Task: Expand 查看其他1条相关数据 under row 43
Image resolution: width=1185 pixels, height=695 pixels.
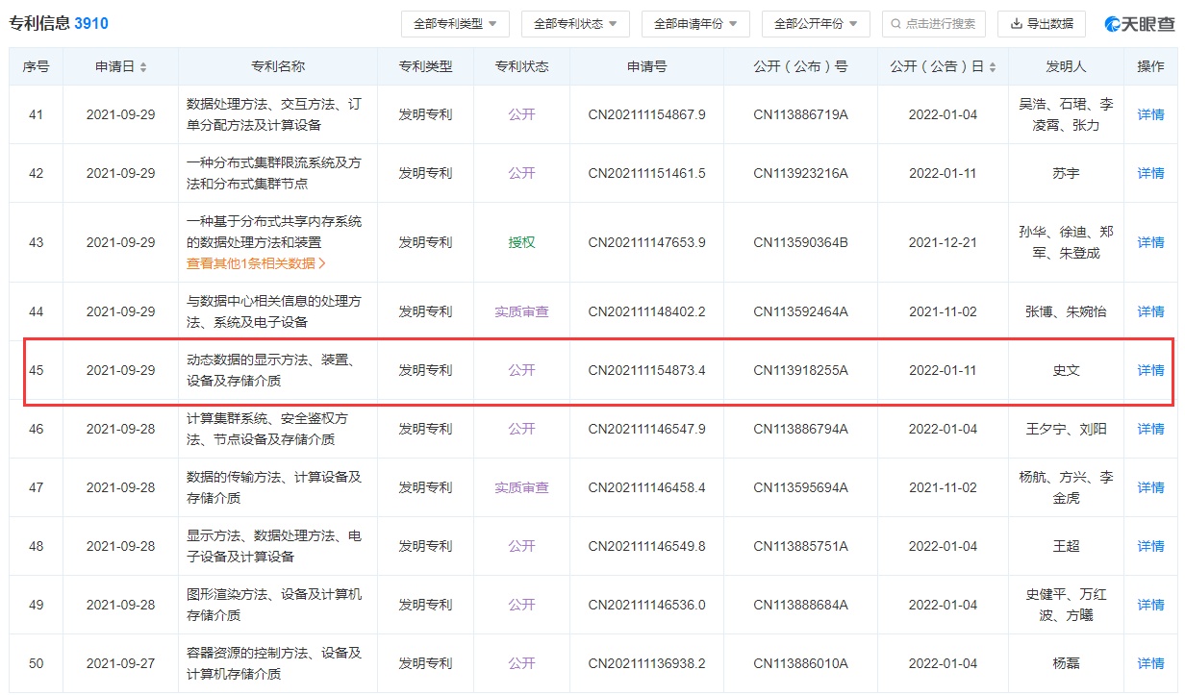Action: click(256, 263)
